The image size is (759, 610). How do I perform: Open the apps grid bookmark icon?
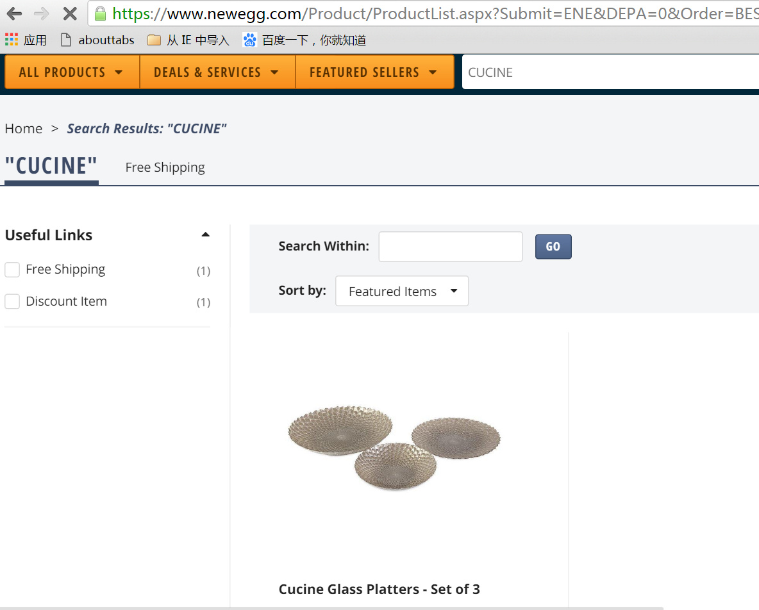(x=12, y=40)
